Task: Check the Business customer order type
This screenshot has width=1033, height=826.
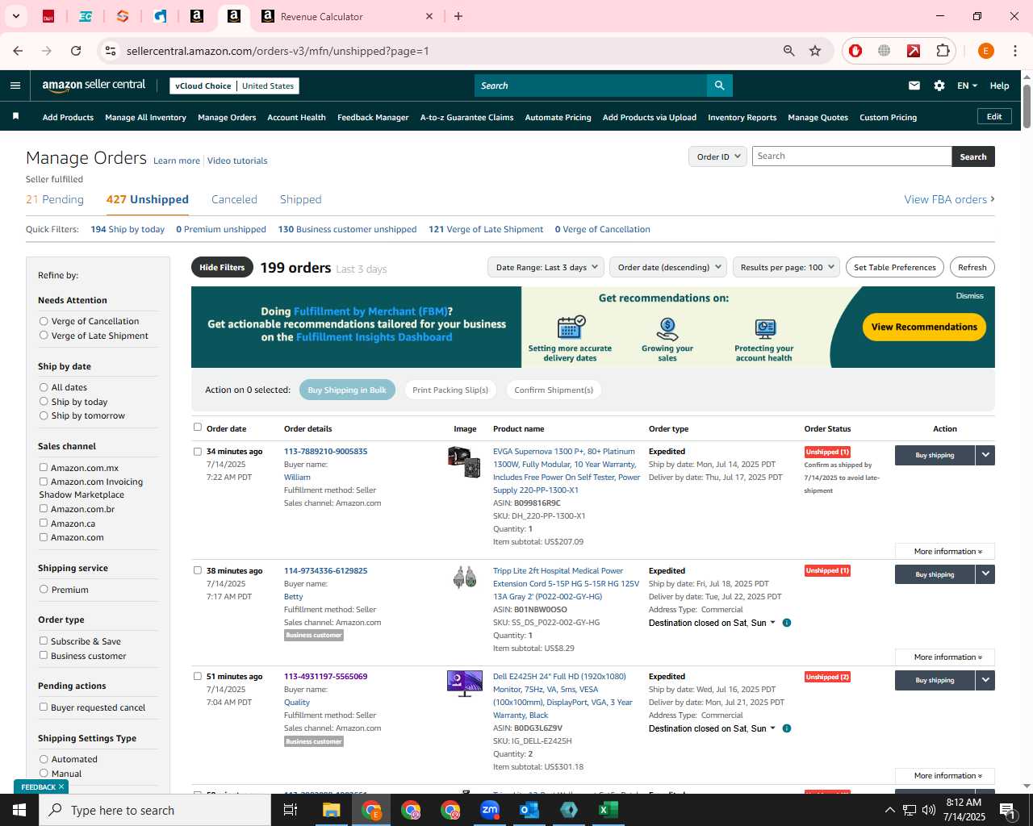Action: tap(44, 655)
